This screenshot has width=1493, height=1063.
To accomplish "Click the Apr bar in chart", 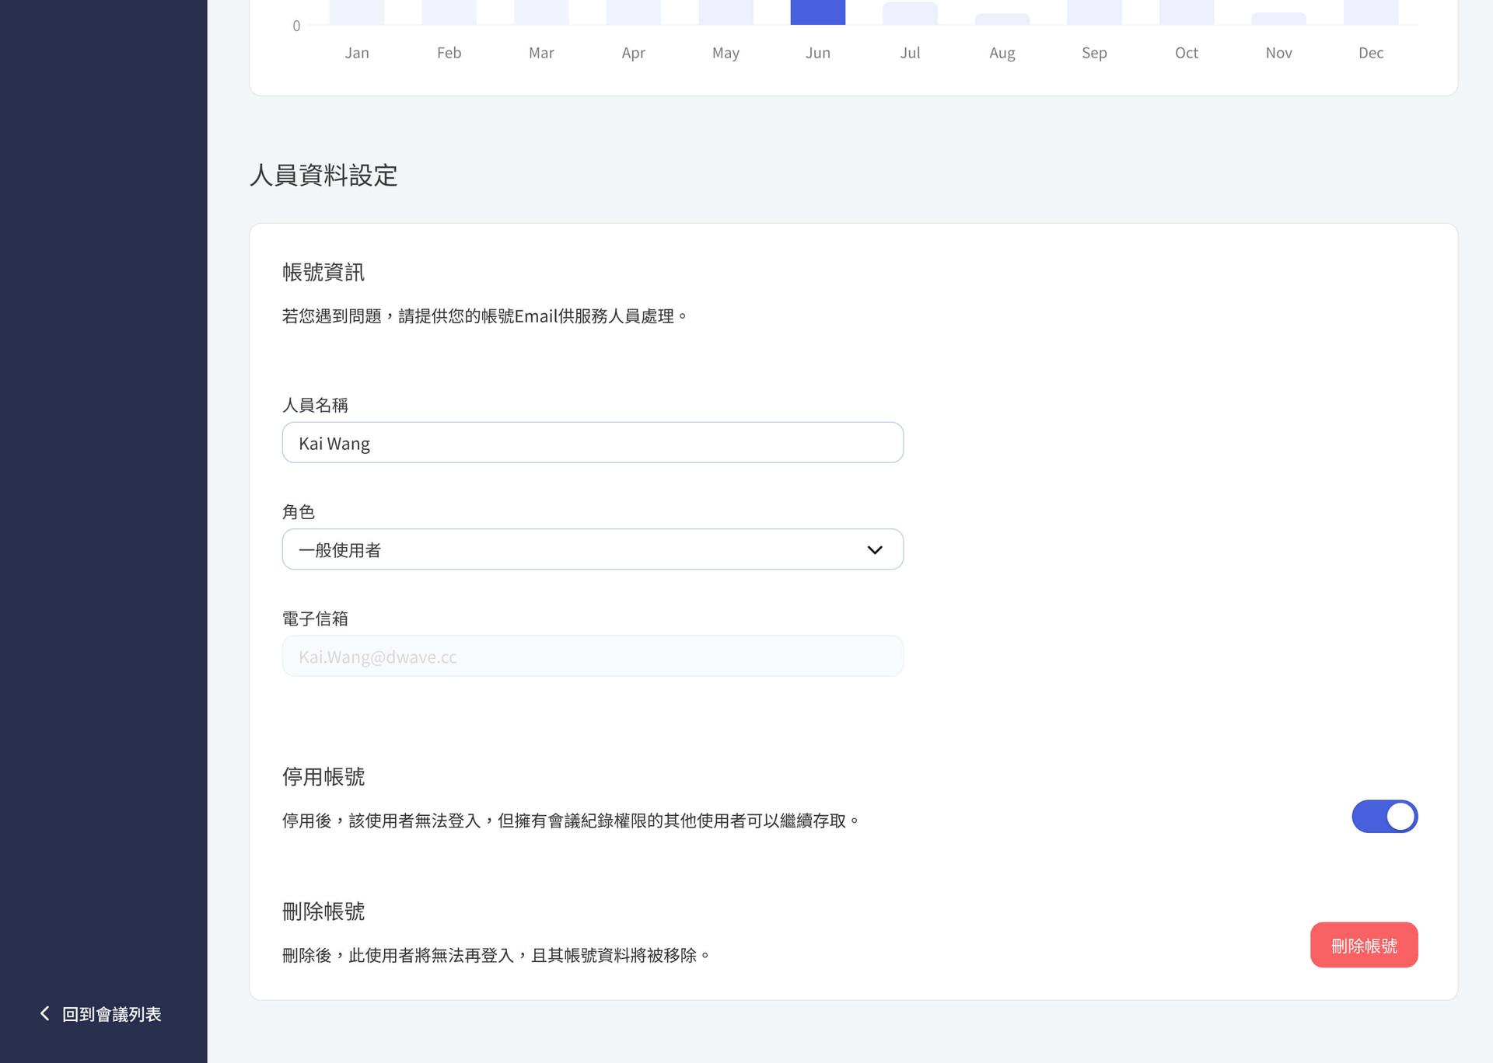I will click(633, 12).
